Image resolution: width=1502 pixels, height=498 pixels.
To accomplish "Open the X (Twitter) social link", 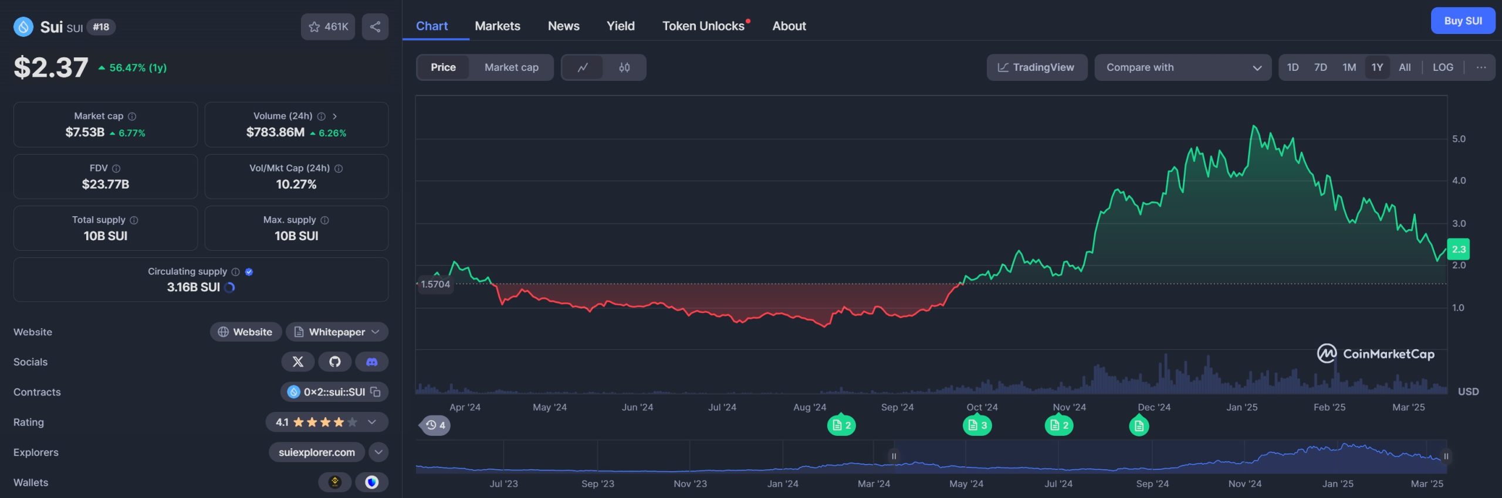I will [298, 362].
